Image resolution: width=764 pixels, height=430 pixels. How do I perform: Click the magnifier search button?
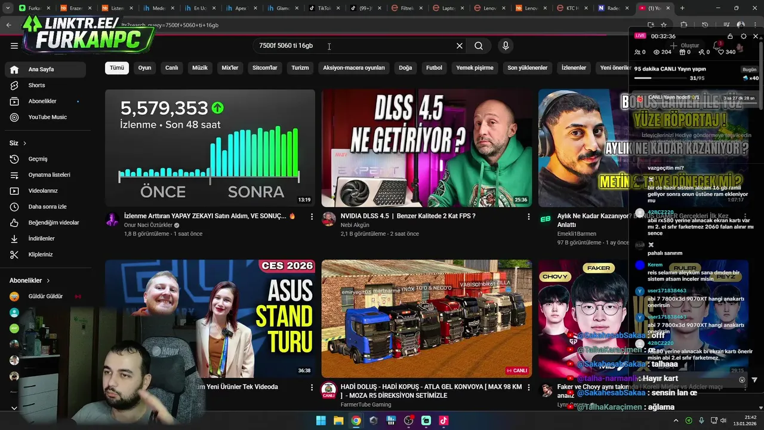tap(479, 45)
